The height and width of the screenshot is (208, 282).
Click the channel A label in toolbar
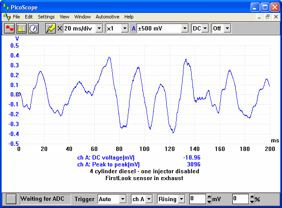point(134,28)
